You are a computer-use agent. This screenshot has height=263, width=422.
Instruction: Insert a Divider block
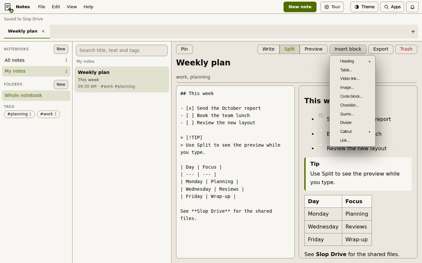point(352,123)
